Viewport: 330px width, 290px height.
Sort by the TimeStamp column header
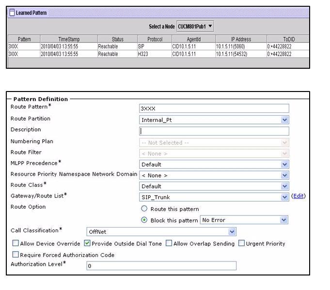69,39
